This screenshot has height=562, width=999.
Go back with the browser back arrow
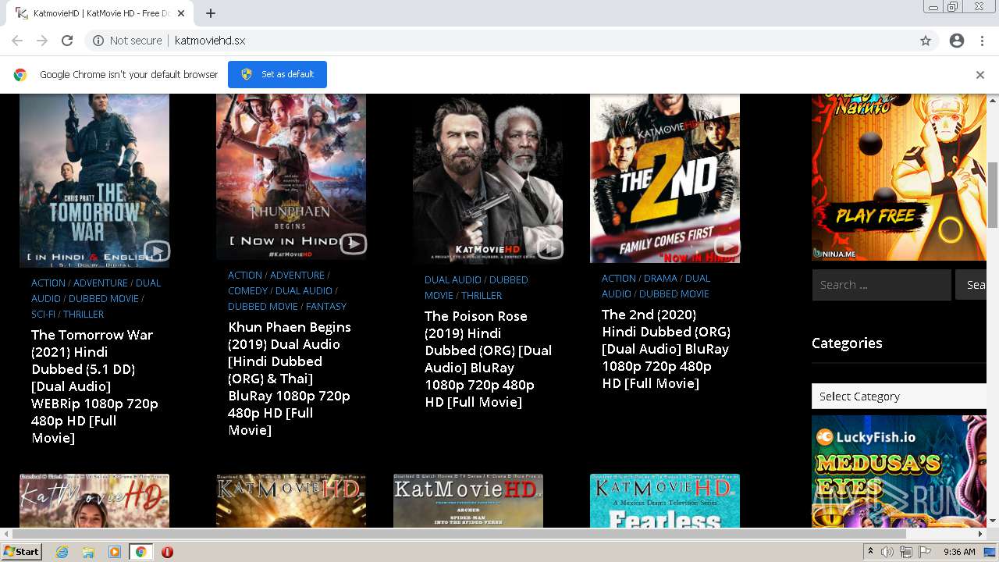coord(17,41)
